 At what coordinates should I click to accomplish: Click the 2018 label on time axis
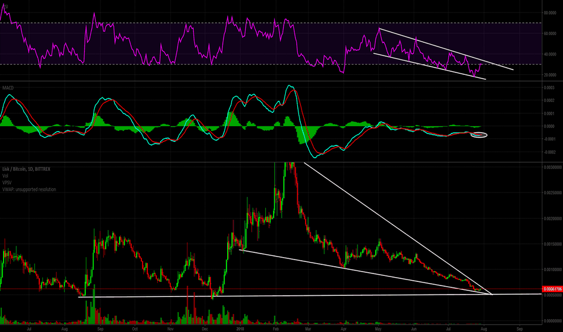point(240,329)
